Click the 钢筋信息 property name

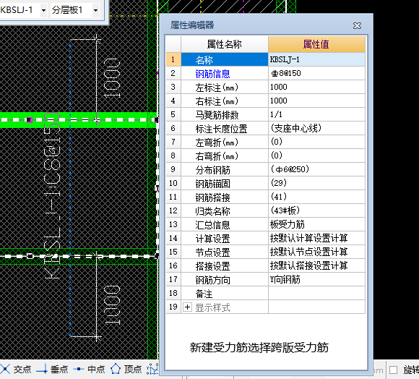point(212,74)
